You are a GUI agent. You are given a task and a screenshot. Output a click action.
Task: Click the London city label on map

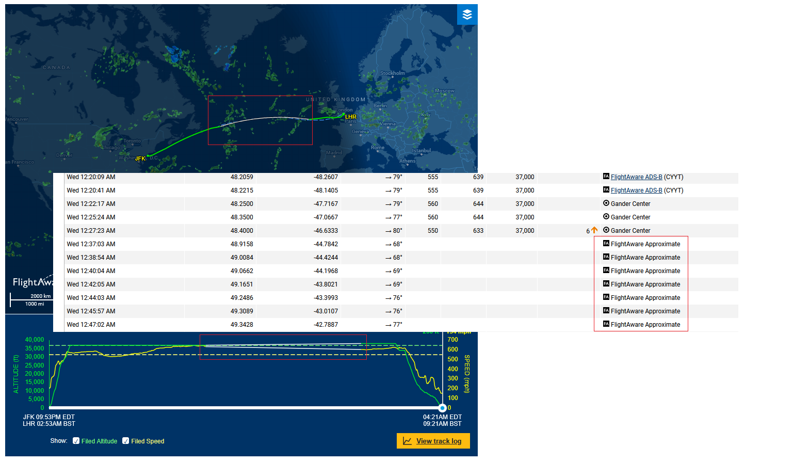(344, 110)
